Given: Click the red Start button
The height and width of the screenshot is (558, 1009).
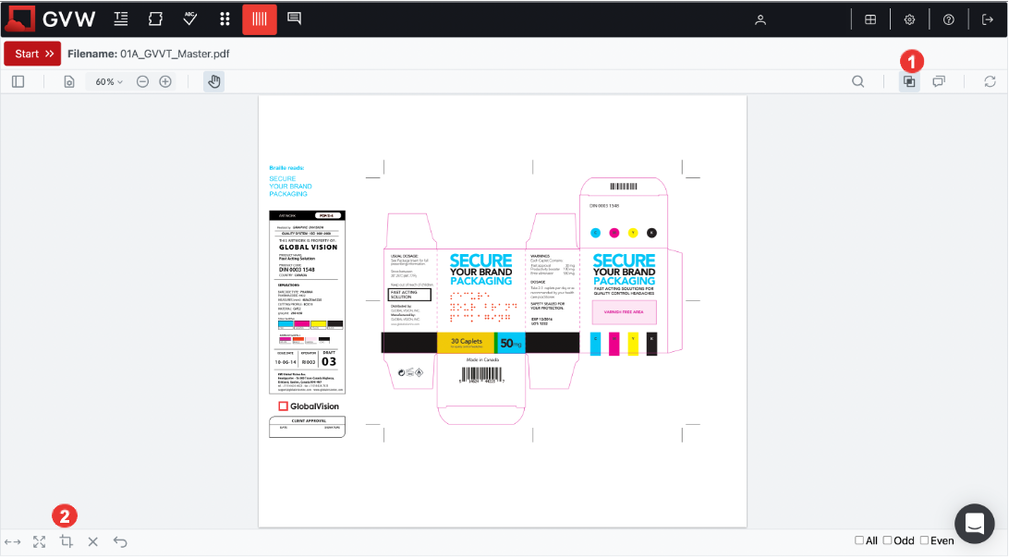Looking at the screenshot, I should [x=32, y=54].
